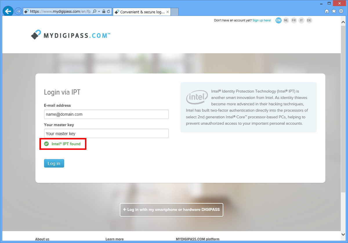Click the Intel logo in info box

(197, 97)
